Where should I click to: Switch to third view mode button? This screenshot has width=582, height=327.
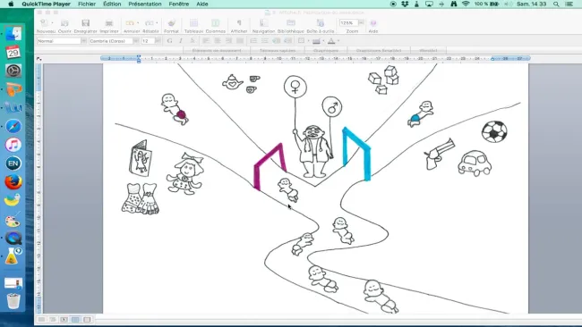[x=64, y=319]
